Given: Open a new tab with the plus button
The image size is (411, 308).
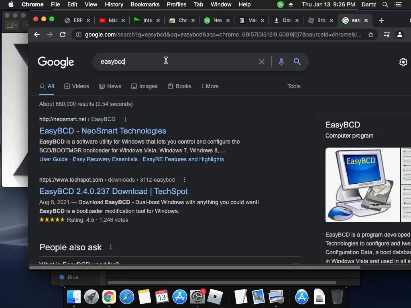Looking at the screenshot, I should coord(381,20).
